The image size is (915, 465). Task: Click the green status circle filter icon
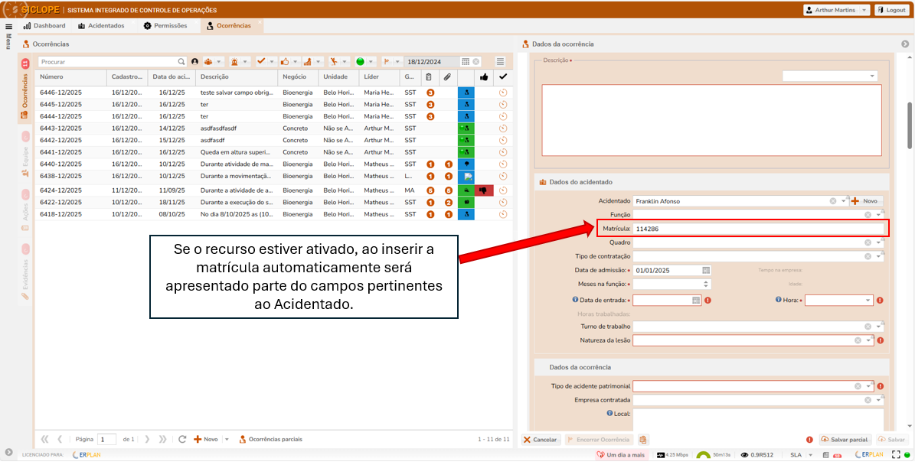coord(360,62)
